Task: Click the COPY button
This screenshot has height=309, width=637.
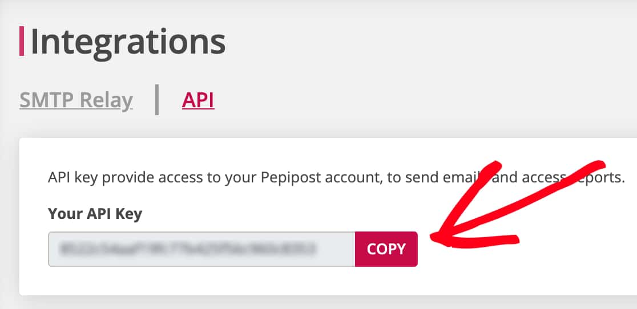Action: [386, 249]
